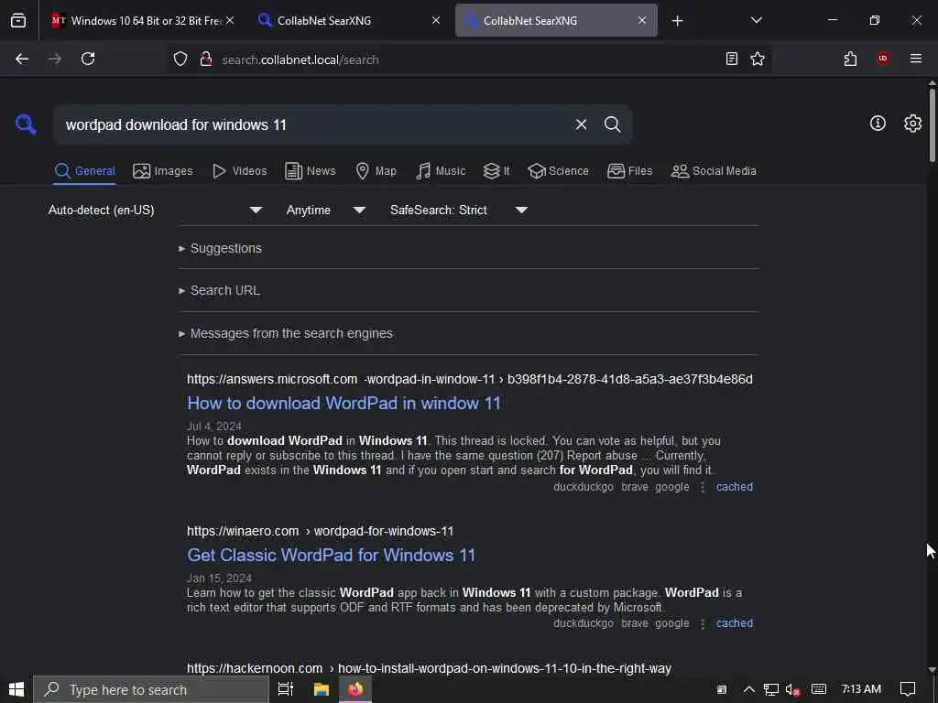Select the It search category
Image resolution: width=938 pixels, height=703 pixels.
point(496,171)
